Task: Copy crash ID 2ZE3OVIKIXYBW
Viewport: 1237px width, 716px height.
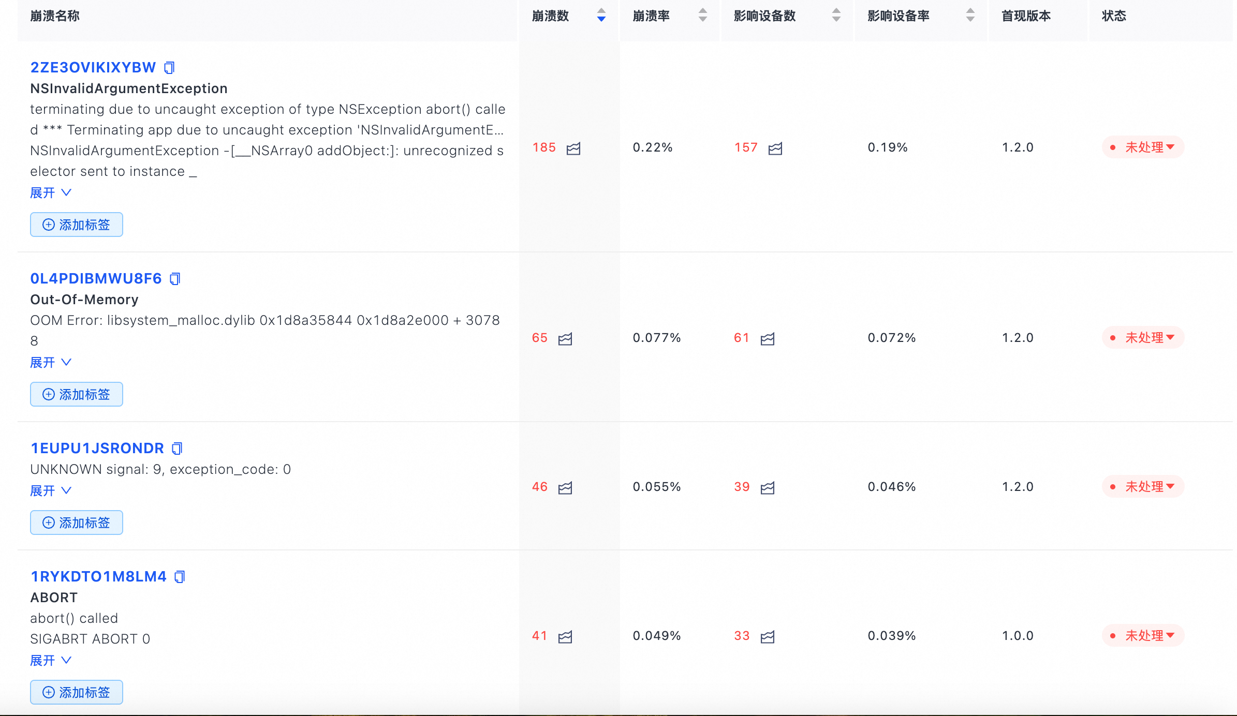Action: (169, 68)
